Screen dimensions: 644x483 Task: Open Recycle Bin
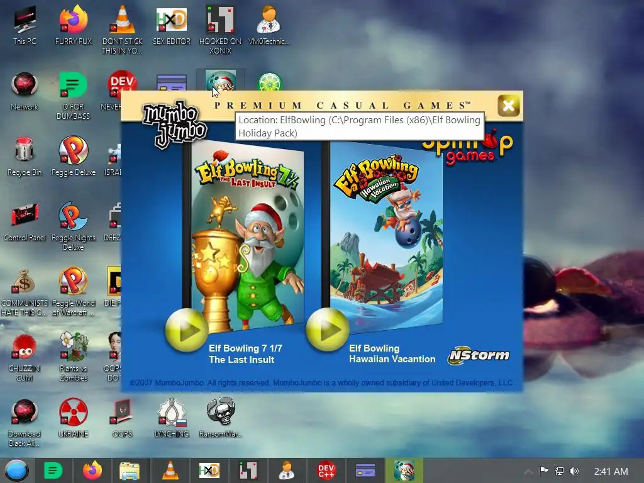pos(25,157)
